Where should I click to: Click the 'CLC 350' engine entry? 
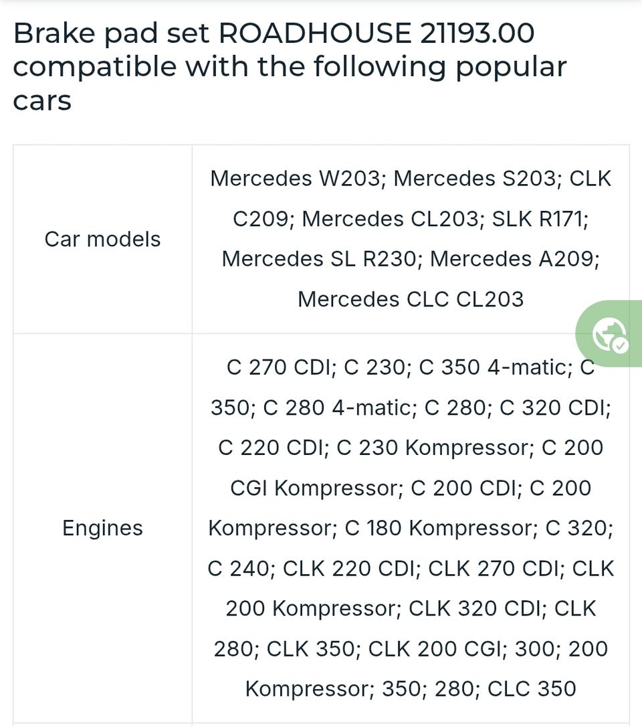(x=532, y=689)
